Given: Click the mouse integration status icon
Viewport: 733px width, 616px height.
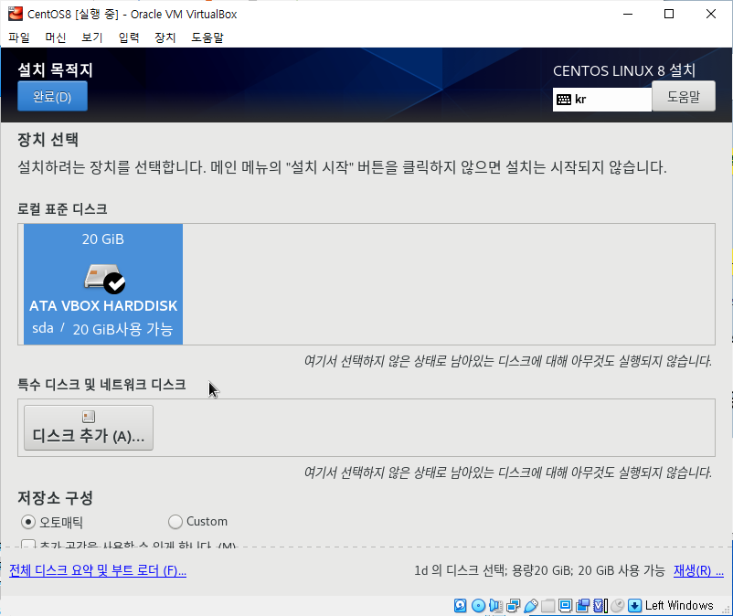Looking at the screenshot, I should tap(618, 605).
